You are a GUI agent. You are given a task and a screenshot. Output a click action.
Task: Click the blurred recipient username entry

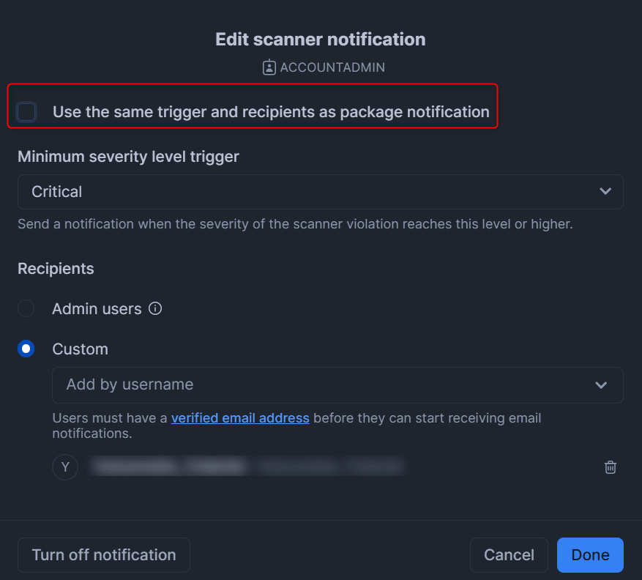click(248, 466)
